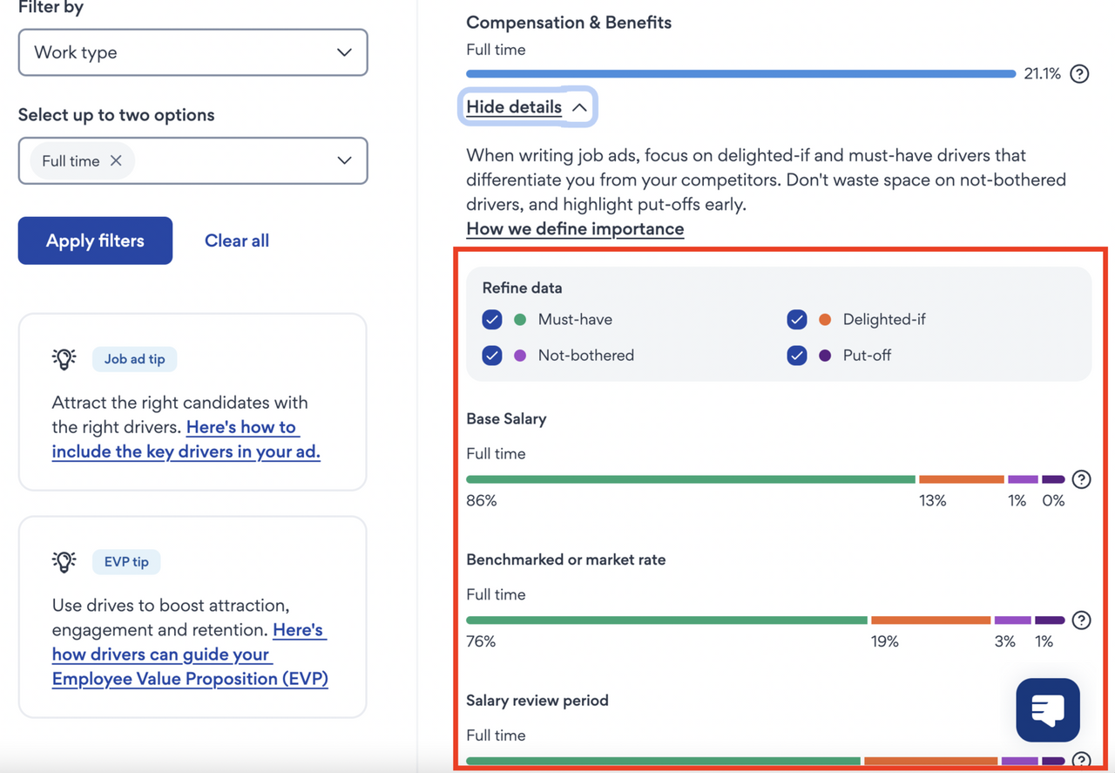This screenshot has width=1115, height=773.
Task: Open the chat support widget
Action: tap(1047, 710)
